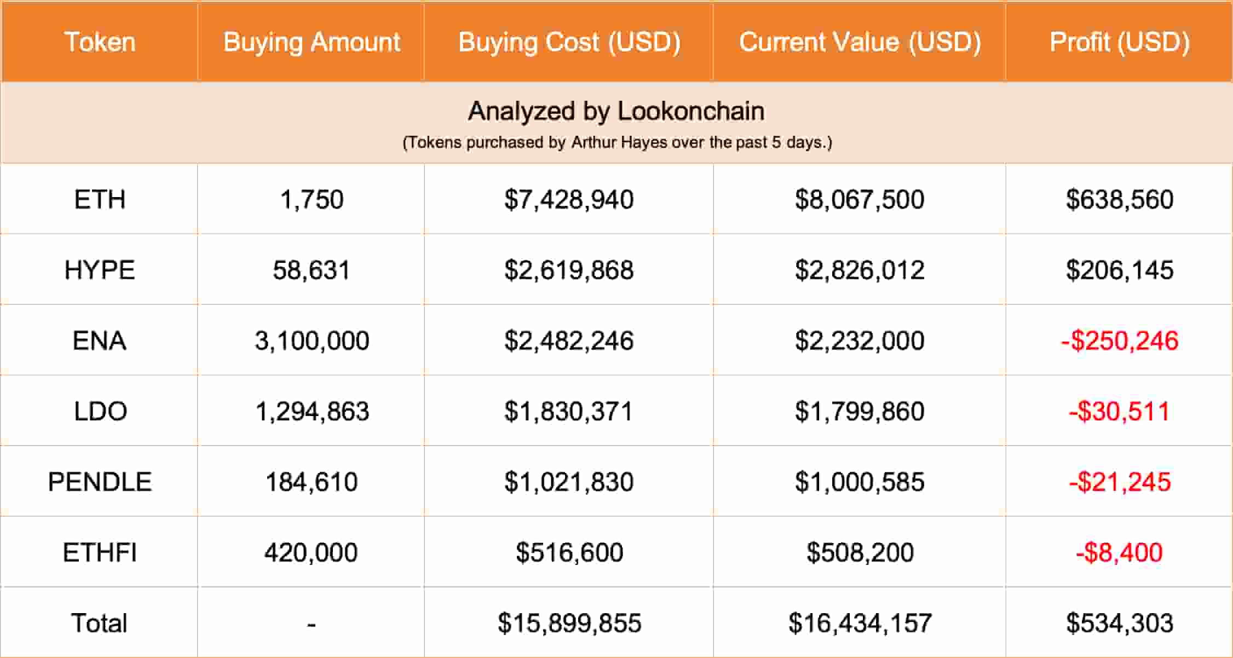
Task: Click total profit $534,303
Action: click(x=1119, y=623)
